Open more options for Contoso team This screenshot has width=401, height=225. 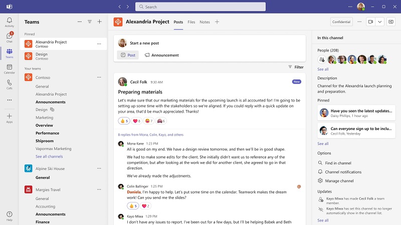[x=99, y=77]
